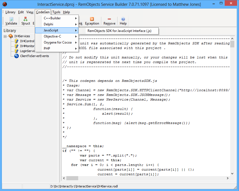This screenshot has width=239, height=191.
Task: Click the IX4Services library book icon
Action: [11, 36]
